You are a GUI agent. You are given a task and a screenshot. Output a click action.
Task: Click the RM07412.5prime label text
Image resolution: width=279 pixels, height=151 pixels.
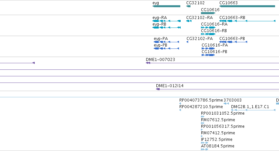coord(218,133)
